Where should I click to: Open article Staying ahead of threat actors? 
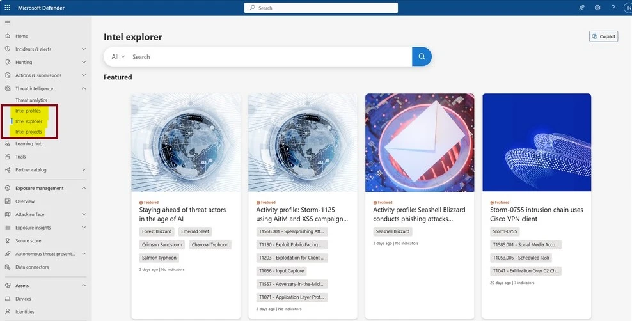tap(182, 214)
